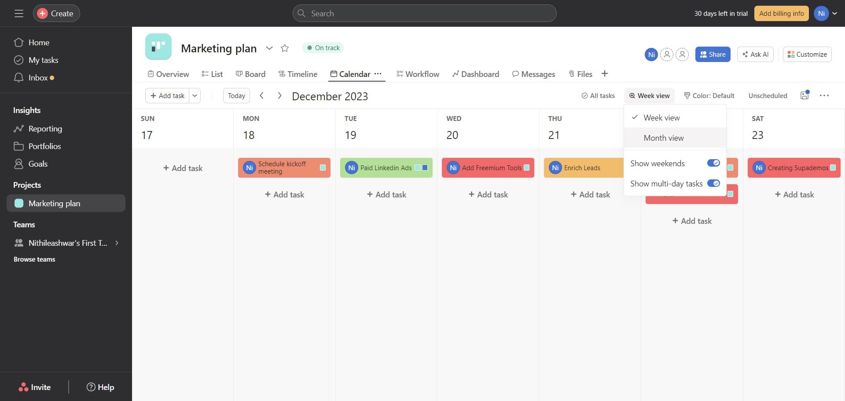The image size is (845, 401).
Task: Switch to the Timeline tab
Action: [x=302, y=74]
